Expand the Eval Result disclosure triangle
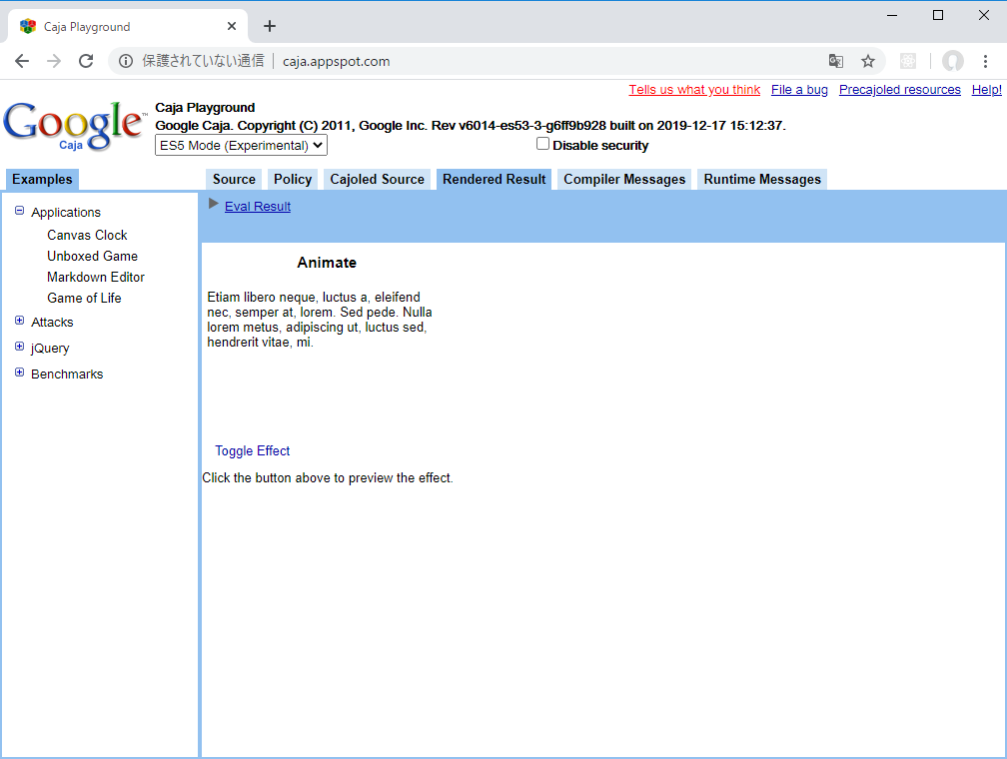The width and height of the screenshot is (1007, 759). pos(213,204)
